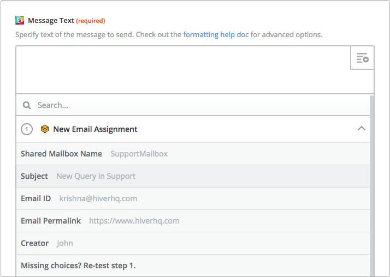Open the formatting help doc link
The width and height of the screenshot is (390, 277).
click(x=216, y=34)
